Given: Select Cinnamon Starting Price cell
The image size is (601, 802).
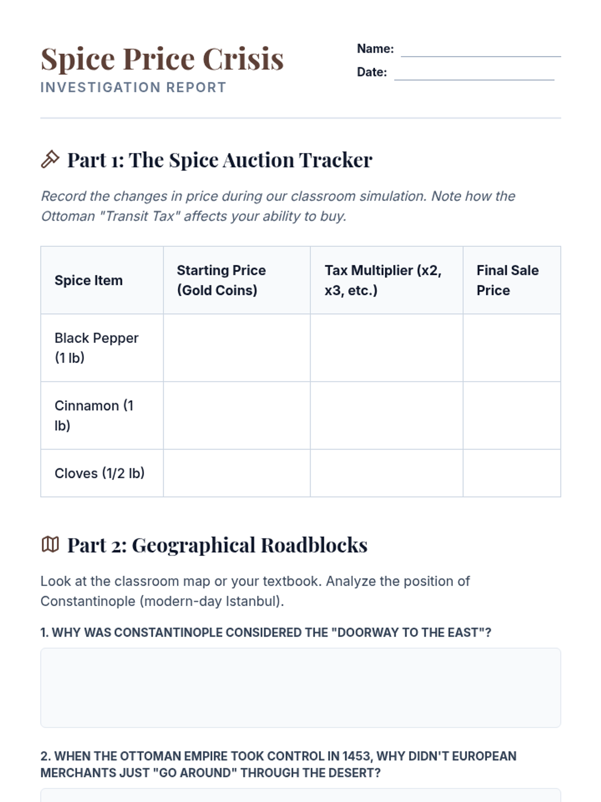Looking at the screenshot, I should [x=236, y=416].
